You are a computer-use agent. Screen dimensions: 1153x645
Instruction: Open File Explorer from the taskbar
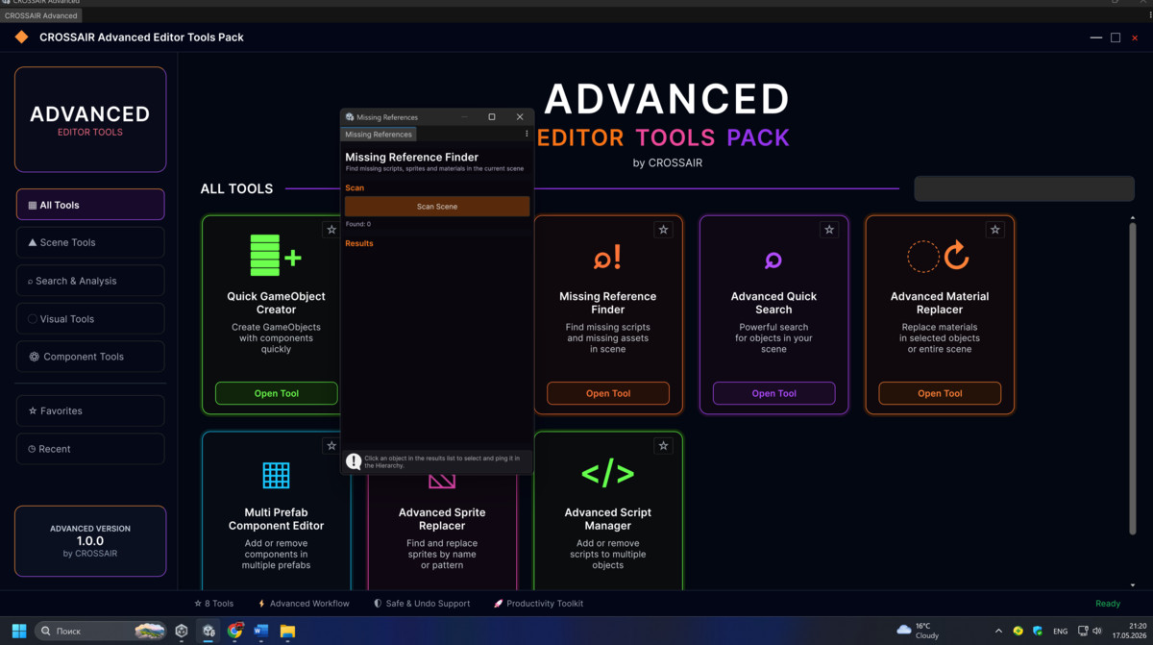coord(287,631)
